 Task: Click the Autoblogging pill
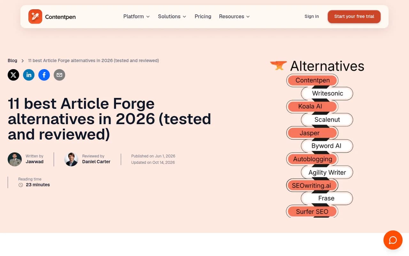(313, 159)
